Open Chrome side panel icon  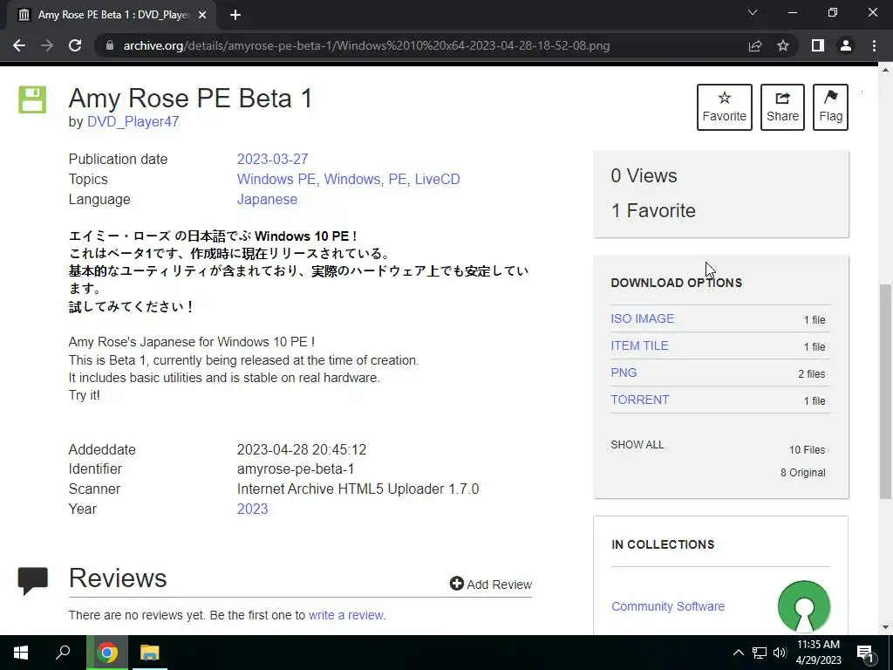pyautogui.click(x=818, y=45)
